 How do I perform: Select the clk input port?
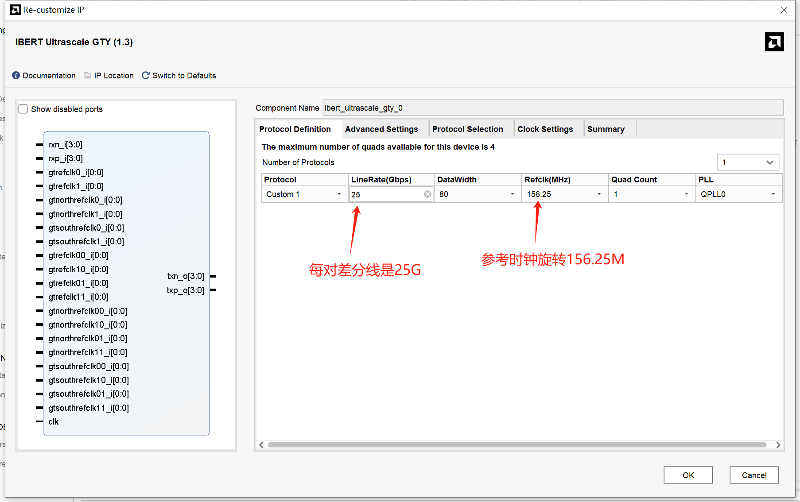(x=53, y=421)
